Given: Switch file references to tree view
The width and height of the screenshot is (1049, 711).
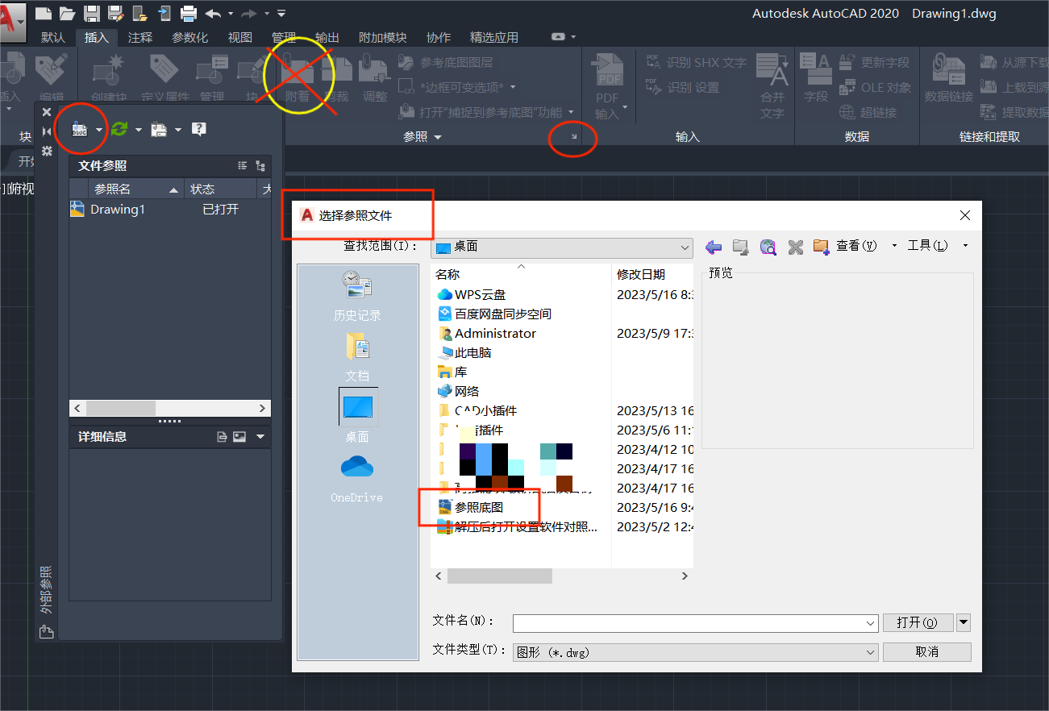Looking at the screenshot, I should coord(260,166).
